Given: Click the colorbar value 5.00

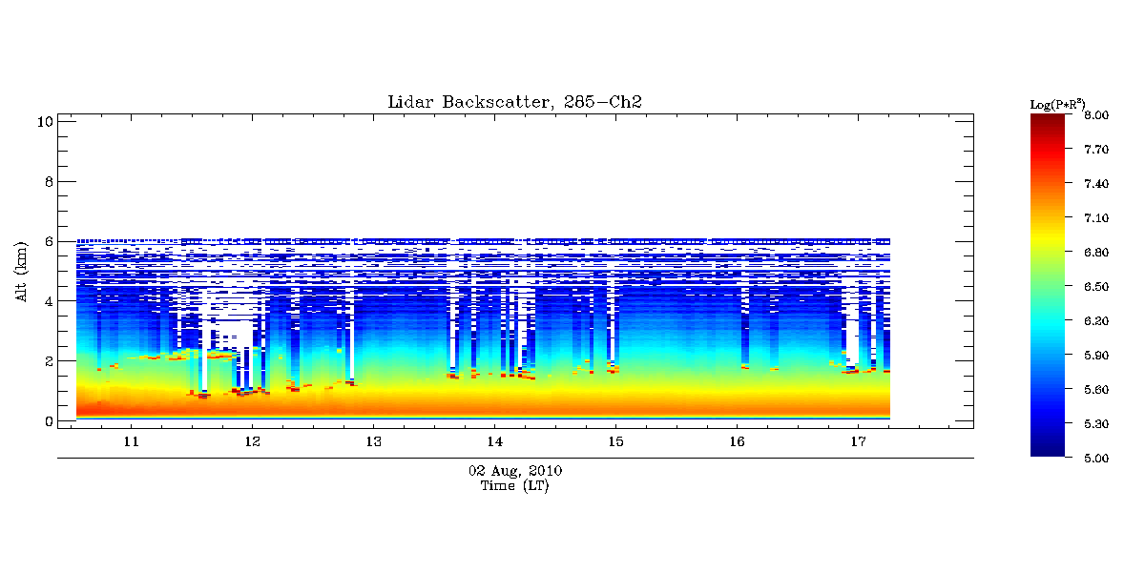Looking at the screenshot, I should pos(1096,459).
